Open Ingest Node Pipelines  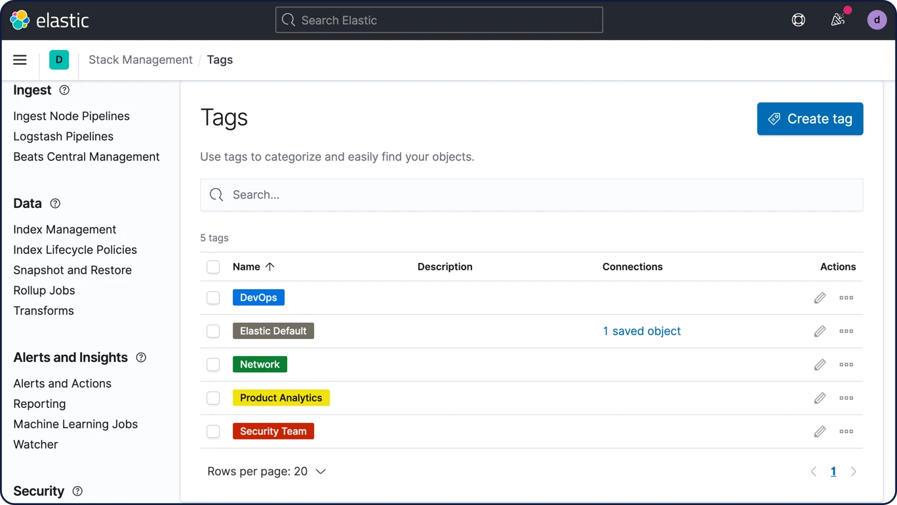point(71,116)
